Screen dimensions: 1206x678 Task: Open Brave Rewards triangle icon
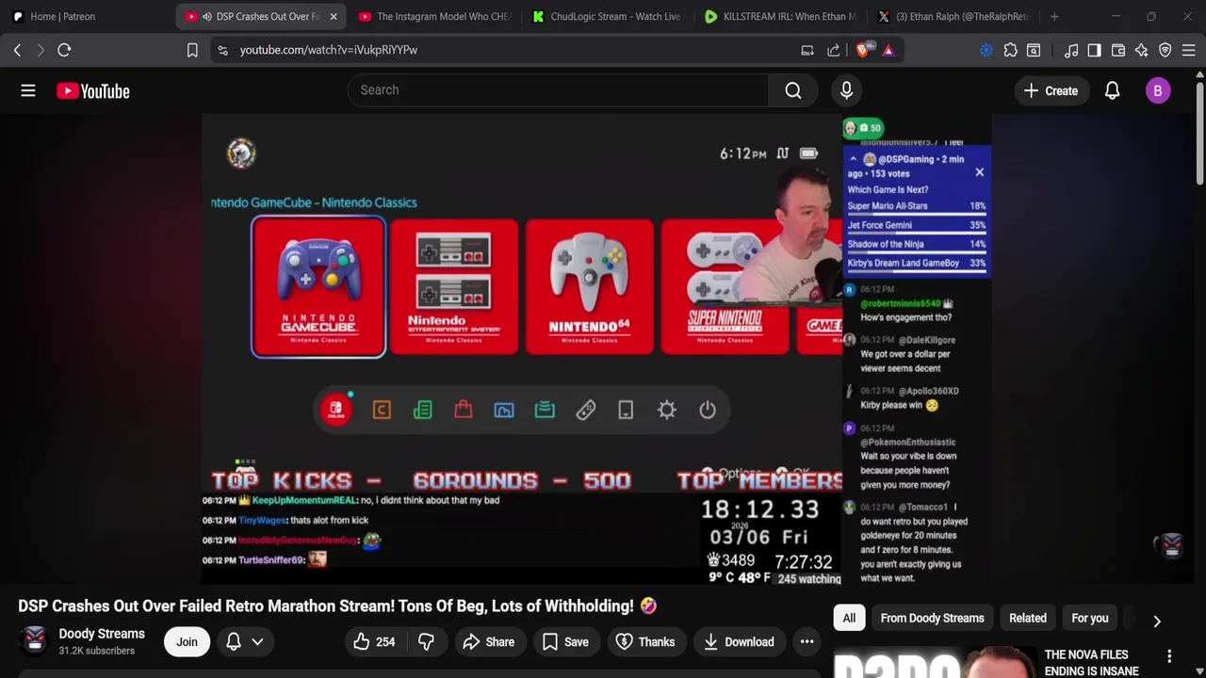tap(888, 50)
